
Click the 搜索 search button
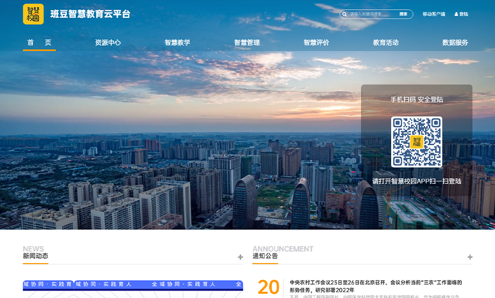[403, 14]
